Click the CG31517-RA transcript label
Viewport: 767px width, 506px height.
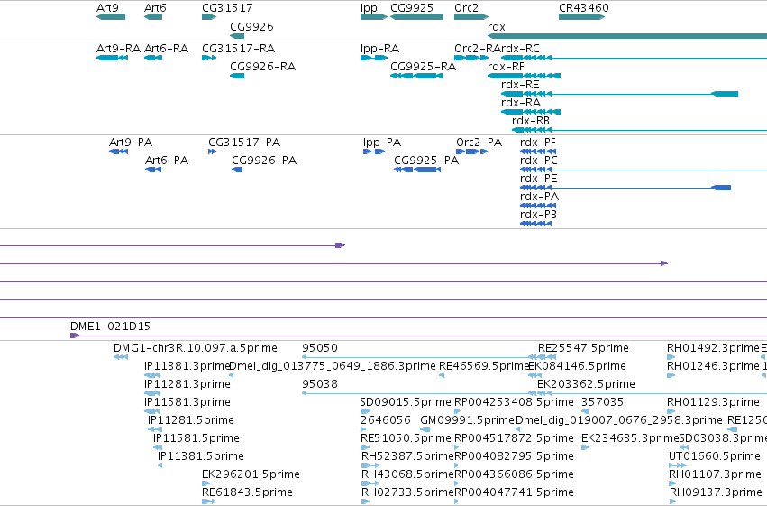click(x=238, y=49)
